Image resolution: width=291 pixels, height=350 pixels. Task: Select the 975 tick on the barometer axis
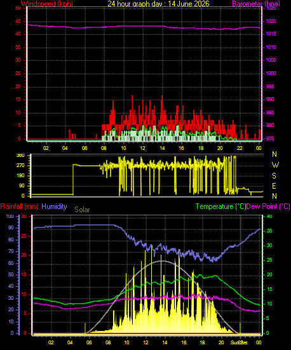coord(270,139)
